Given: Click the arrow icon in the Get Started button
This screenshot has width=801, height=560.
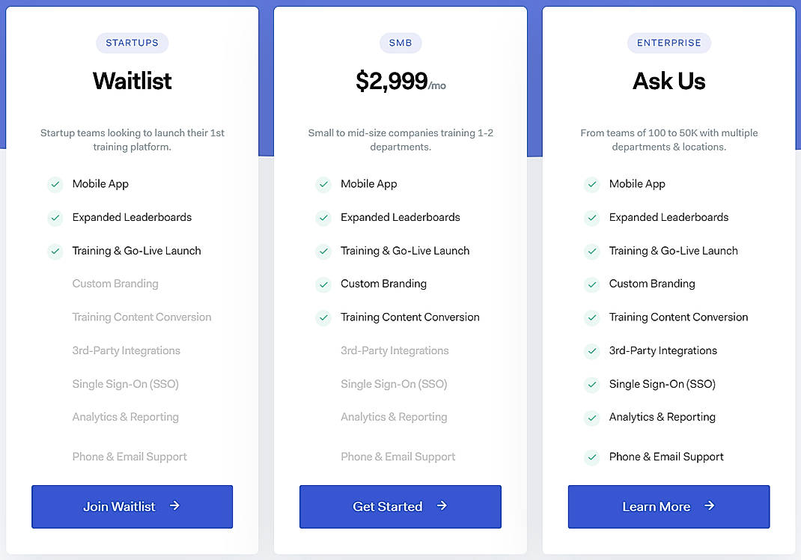Looking at the screenshot, I should coord(443,506).
